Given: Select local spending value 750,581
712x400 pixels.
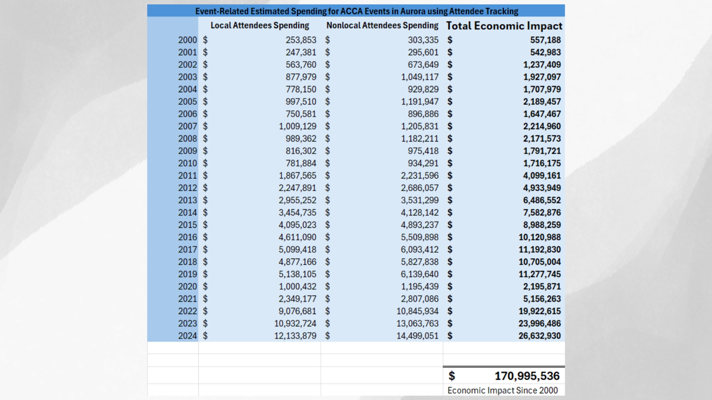Looking at the screenshot, I should (x=301, y=114).
